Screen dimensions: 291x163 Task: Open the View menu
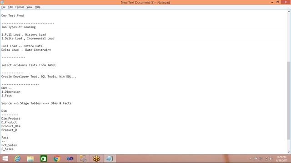(29, 7)
